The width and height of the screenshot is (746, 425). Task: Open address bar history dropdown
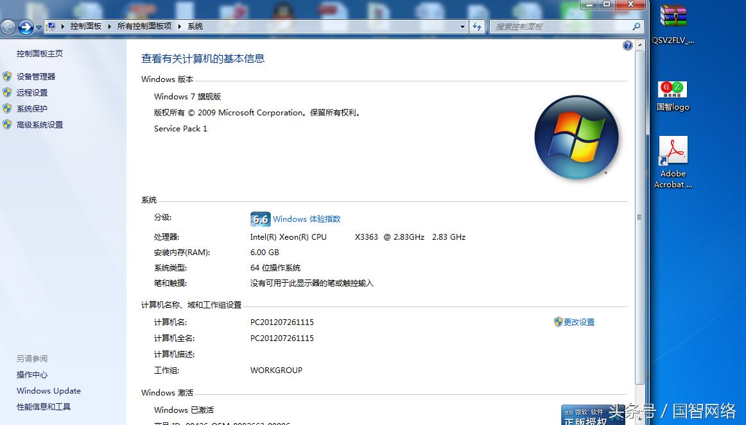462,26
